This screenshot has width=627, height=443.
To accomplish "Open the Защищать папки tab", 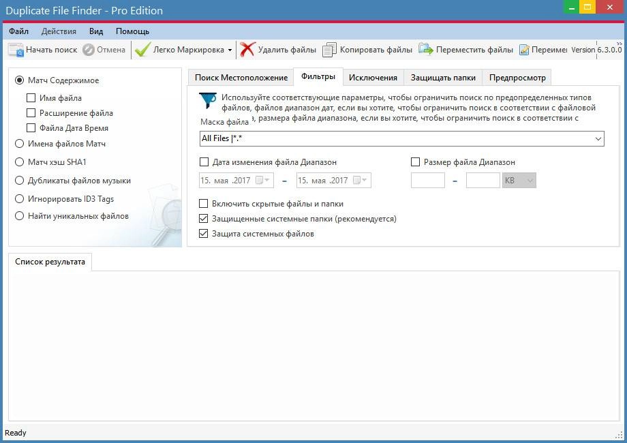I will pyautogui.click(x=443, y=78).
